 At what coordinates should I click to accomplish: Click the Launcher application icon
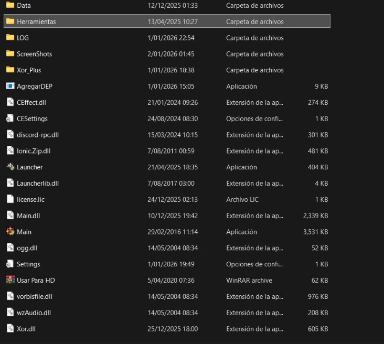tap(10, 167)
